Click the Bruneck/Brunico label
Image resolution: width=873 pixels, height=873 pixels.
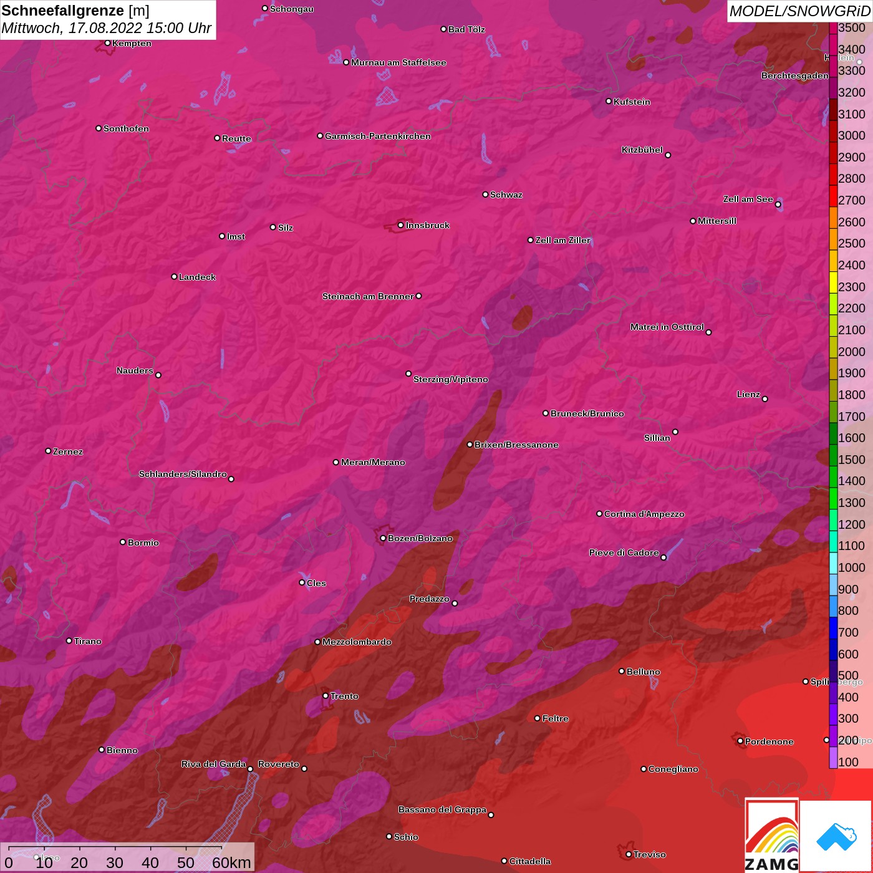pyautogui.click(x=587, y=413)
